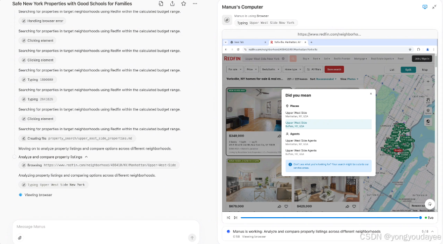Open browser extensions puzzle icon
Screen dimensions: 443x244
click(419, 49)
